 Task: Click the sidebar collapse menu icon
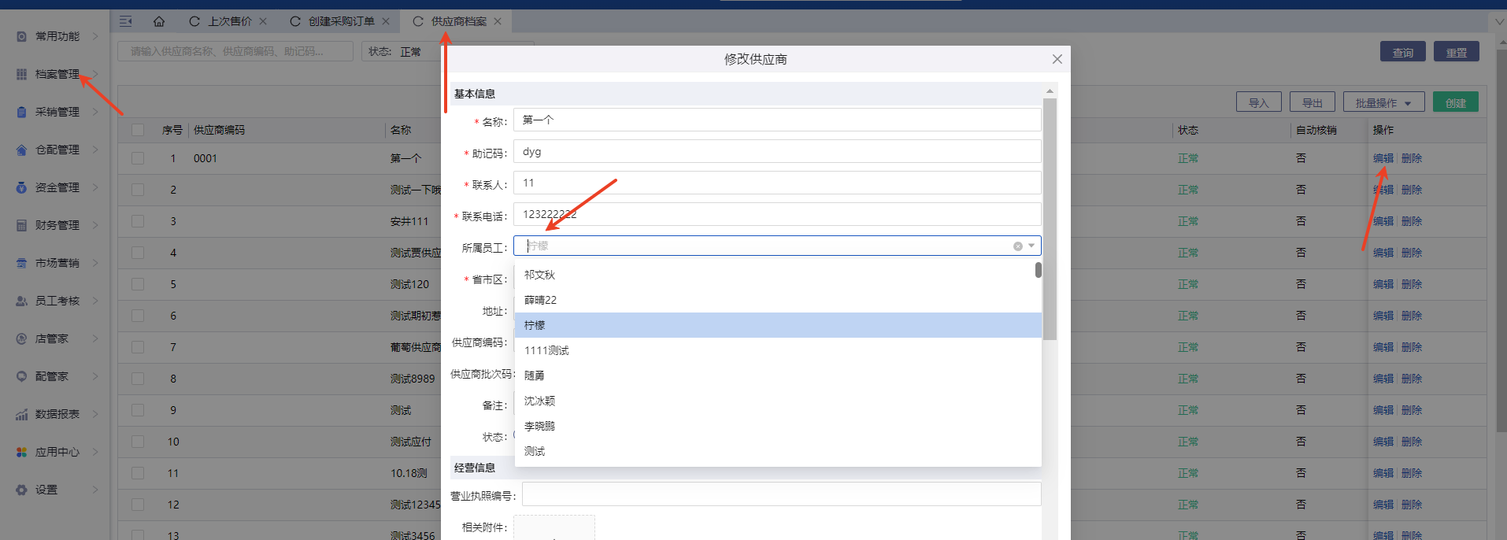coord(126,21)
